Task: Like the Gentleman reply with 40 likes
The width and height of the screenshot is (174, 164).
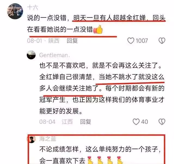Action: point(136,122)
